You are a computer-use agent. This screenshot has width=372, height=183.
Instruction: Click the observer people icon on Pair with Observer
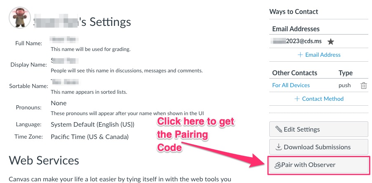pos(278,165)
